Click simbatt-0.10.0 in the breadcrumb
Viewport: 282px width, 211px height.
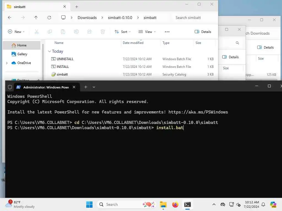[x=120, y=18]
